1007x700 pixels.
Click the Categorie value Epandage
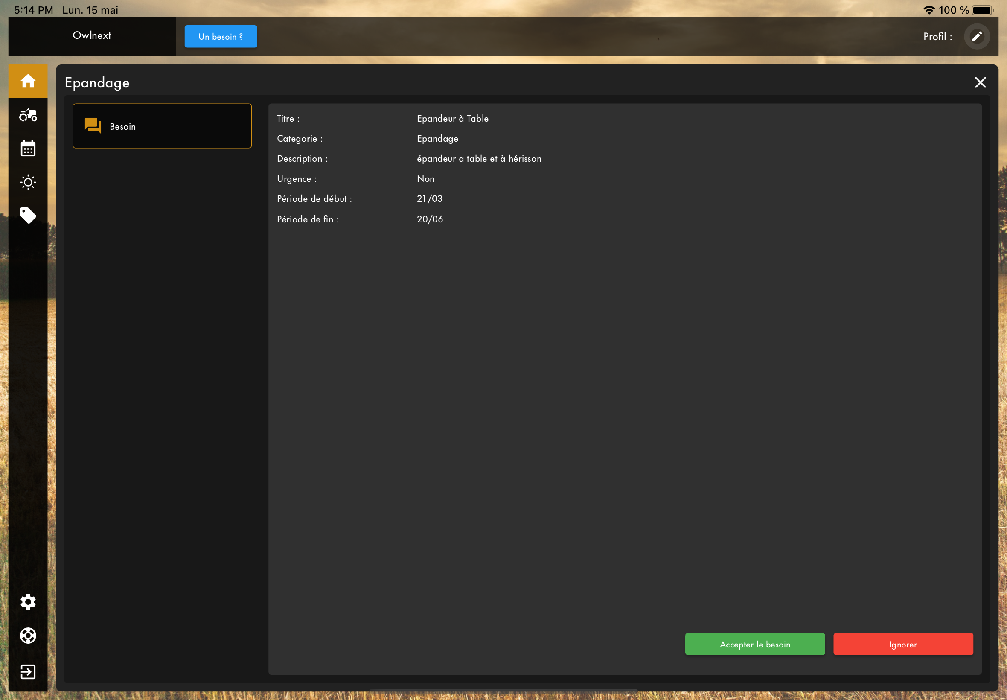tap(437, 139)
